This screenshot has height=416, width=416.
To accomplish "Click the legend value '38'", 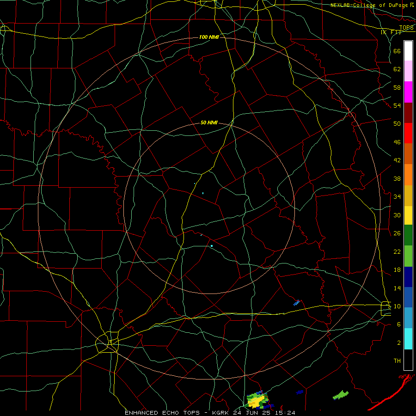I will [397, 178].
